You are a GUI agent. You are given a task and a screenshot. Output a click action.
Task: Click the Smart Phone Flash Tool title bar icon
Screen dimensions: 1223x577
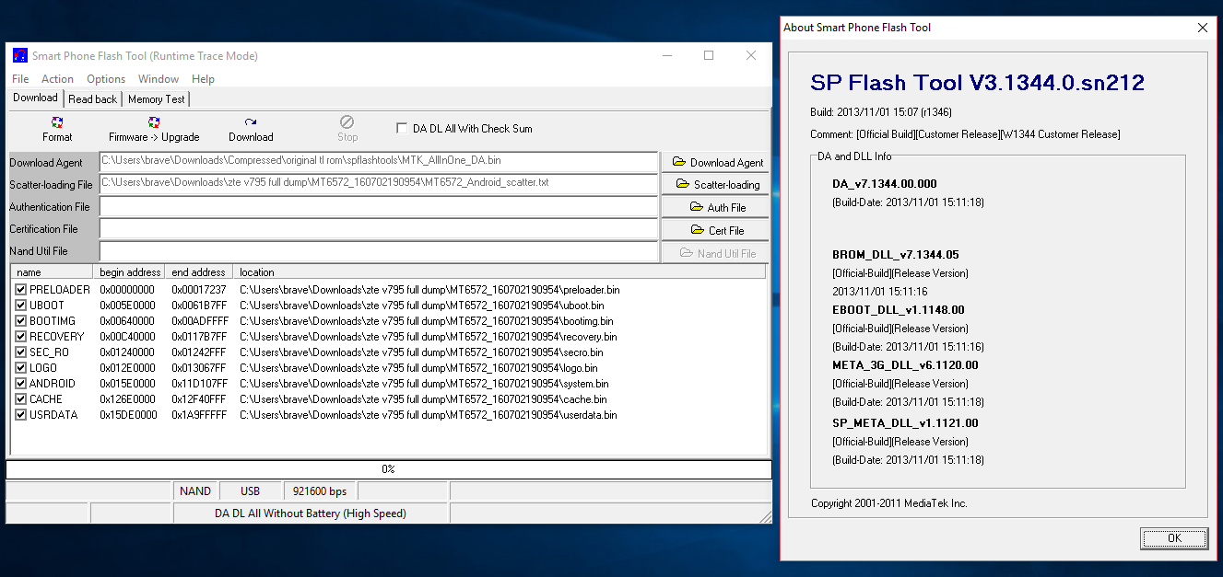[19, 55]
